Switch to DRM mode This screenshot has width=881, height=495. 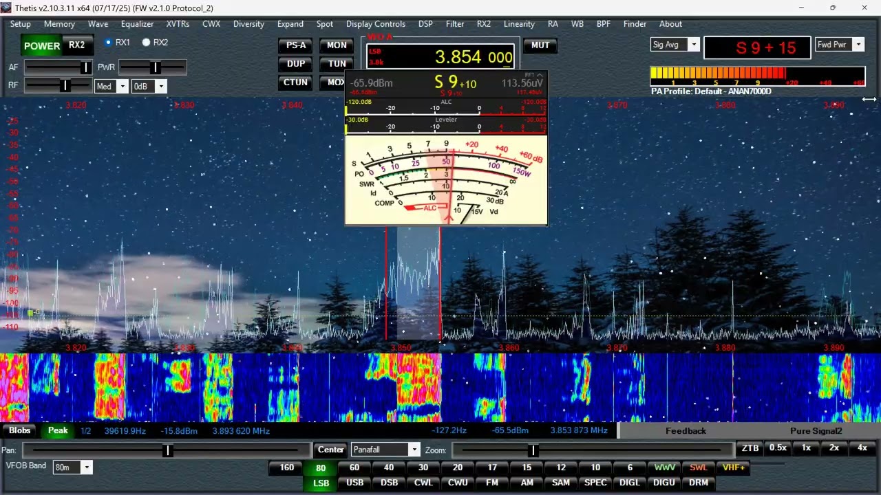(x=699, y=483)
